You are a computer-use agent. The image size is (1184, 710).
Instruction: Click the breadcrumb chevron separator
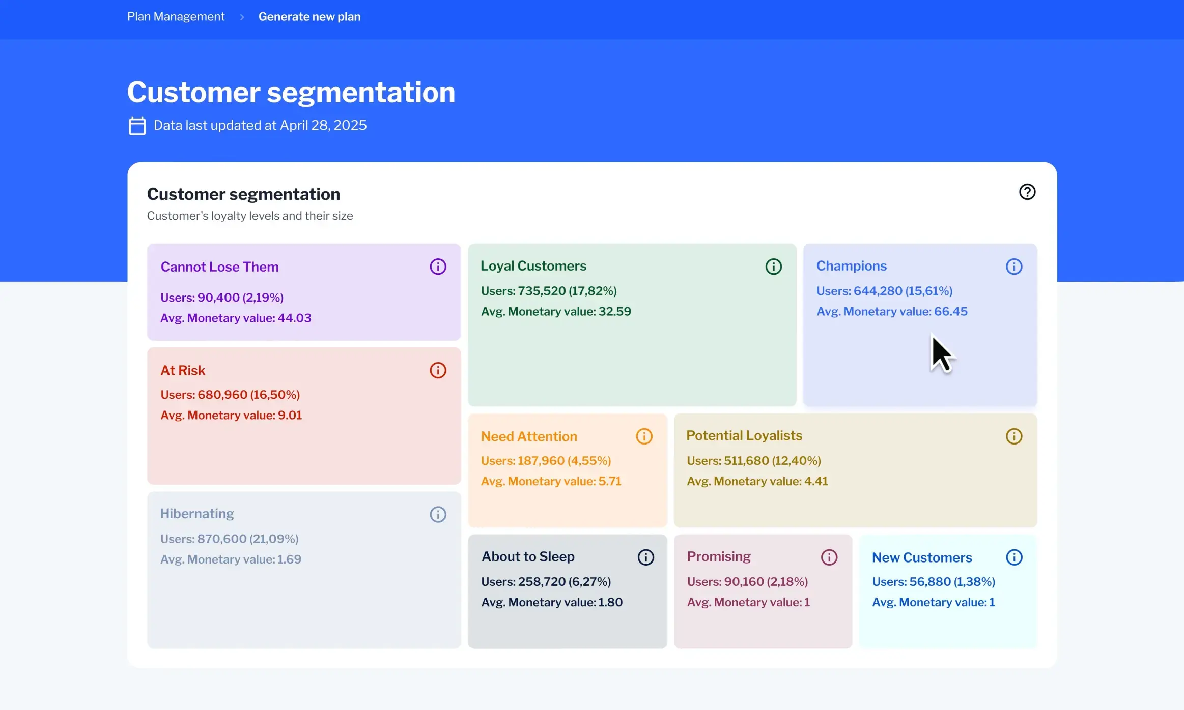click(x=242, y=17)
